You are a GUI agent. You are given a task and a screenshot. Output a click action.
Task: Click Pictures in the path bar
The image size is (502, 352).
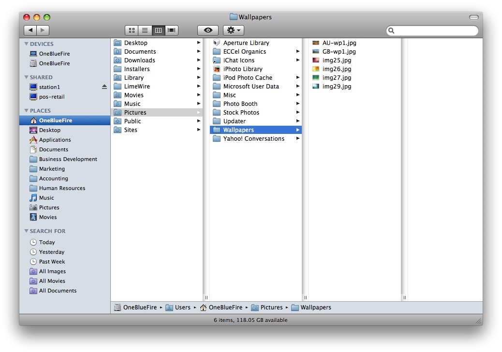tap(267, 308)
